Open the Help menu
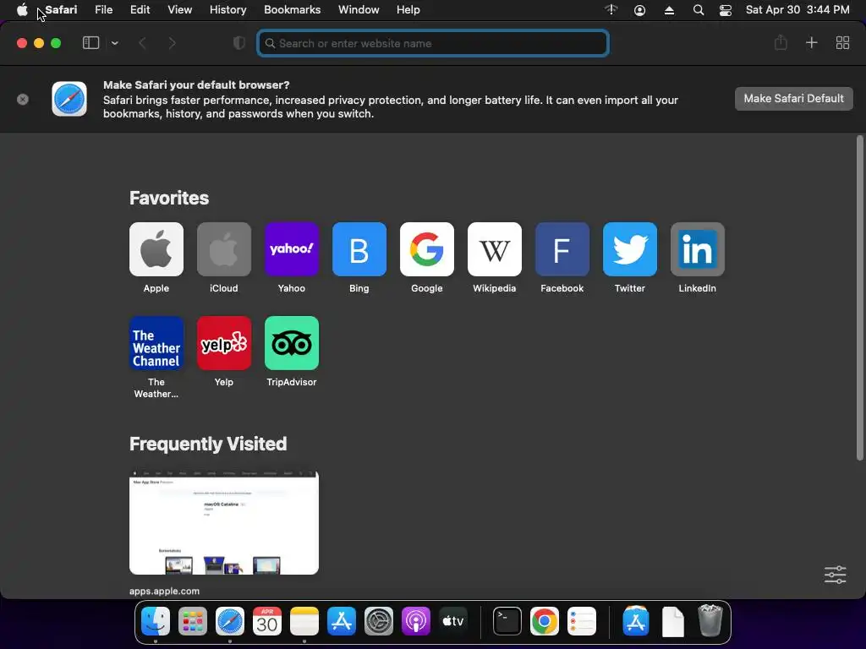 408,10
